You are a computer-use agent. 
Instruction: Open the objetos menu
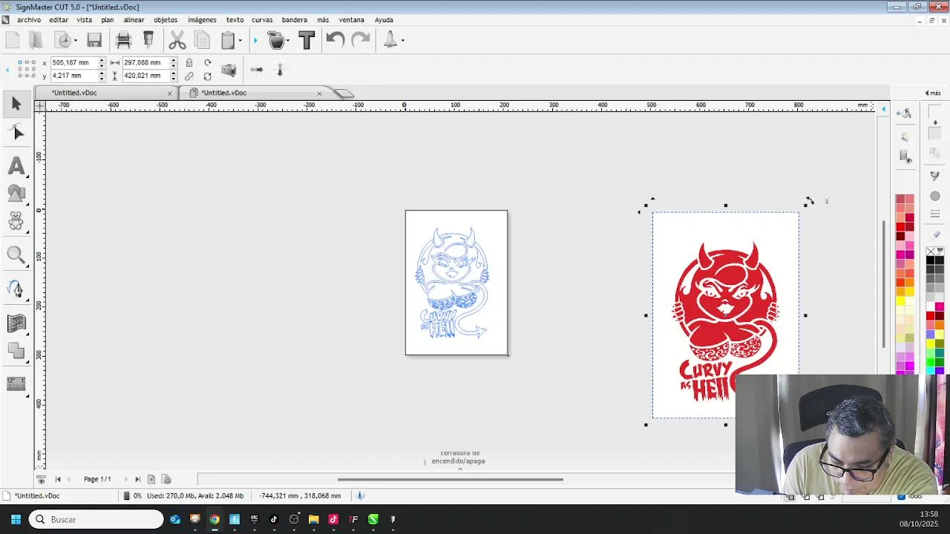pos(166,20)
